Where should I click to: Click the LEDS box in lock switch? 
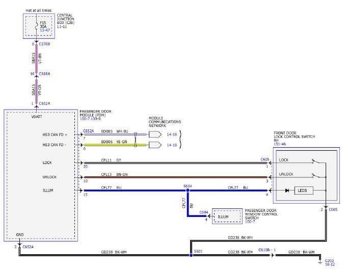(304, 191)
